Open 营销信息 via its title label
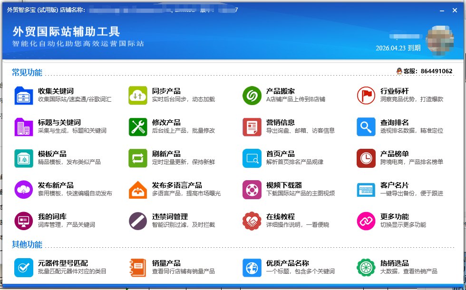 (281, 123)
